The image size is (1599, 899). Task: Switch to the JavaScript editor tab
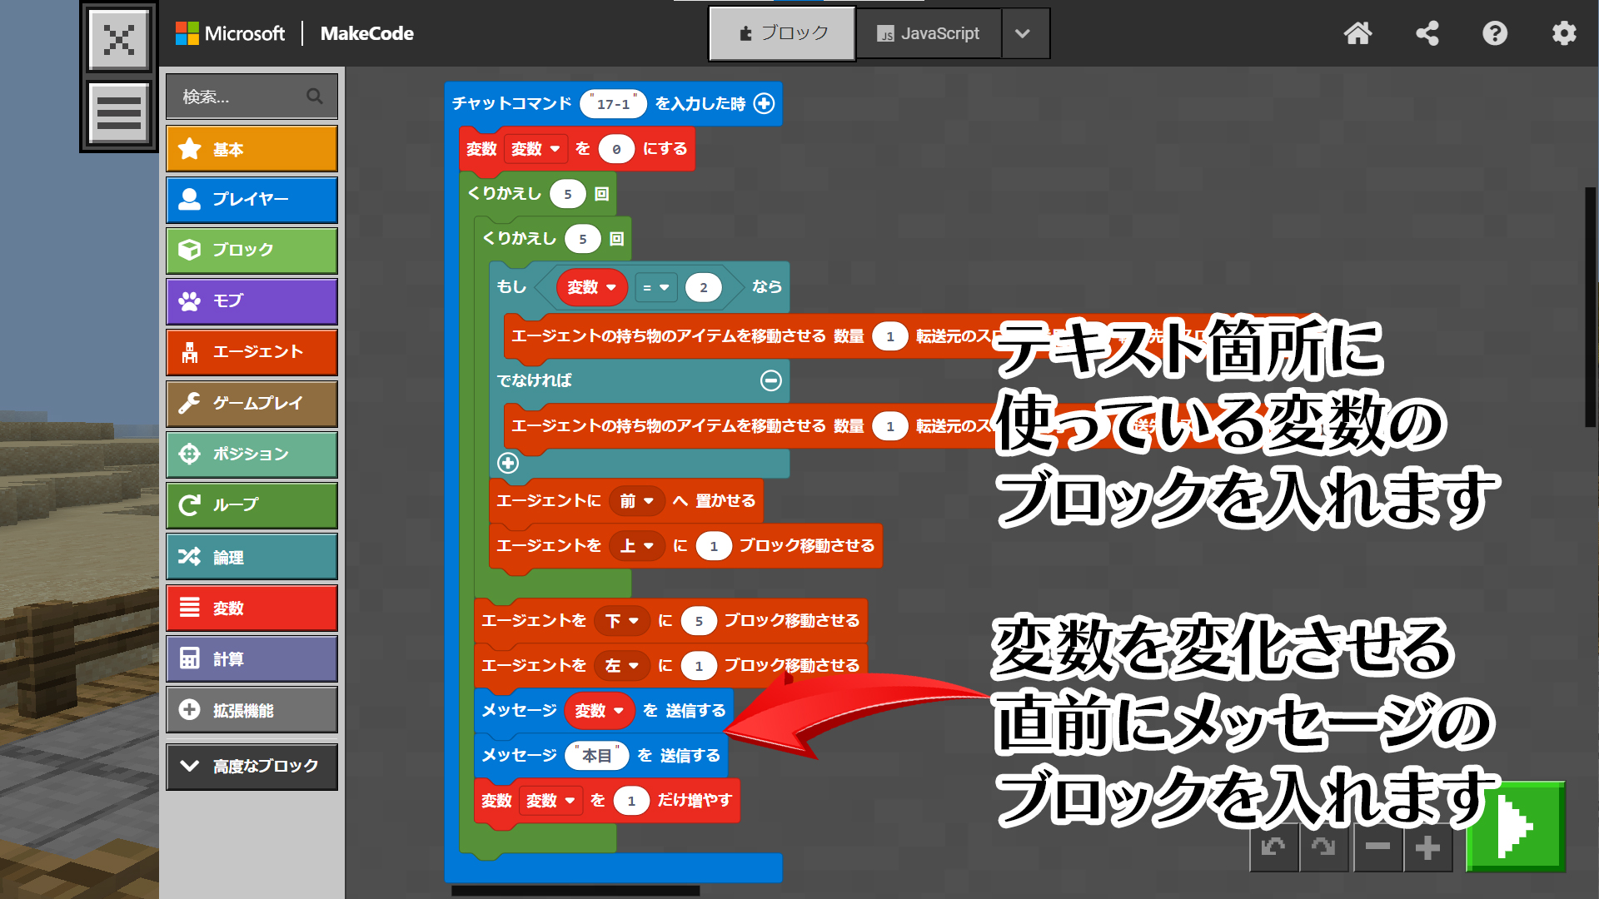[928, 33]
